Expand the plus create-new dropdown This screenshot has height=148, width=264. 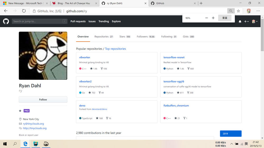point(246,22)
